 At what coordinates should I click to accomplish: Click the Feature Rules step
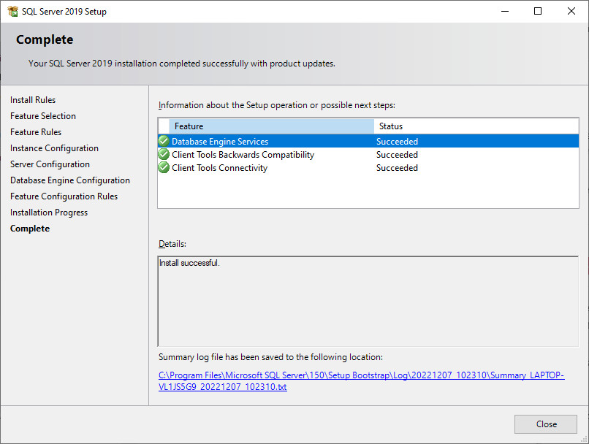[x=36, y=132]
